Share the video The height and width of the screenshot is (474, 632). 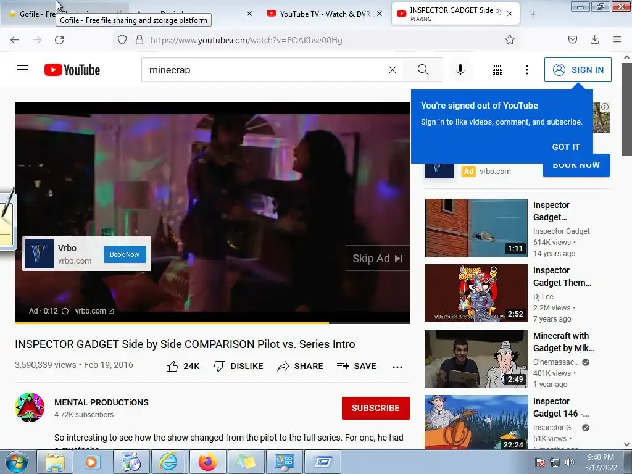click(x=301, y=366)
